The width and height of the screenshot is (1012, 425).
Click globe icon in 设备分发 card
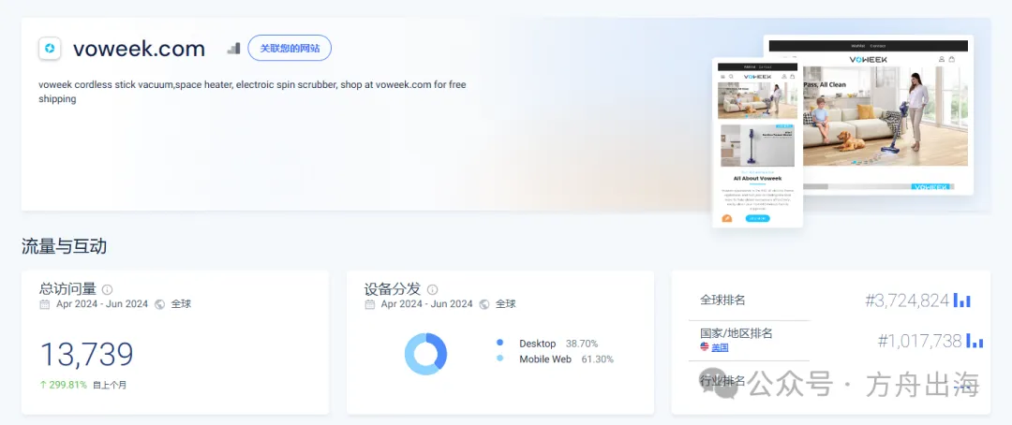tap(484, 304)
